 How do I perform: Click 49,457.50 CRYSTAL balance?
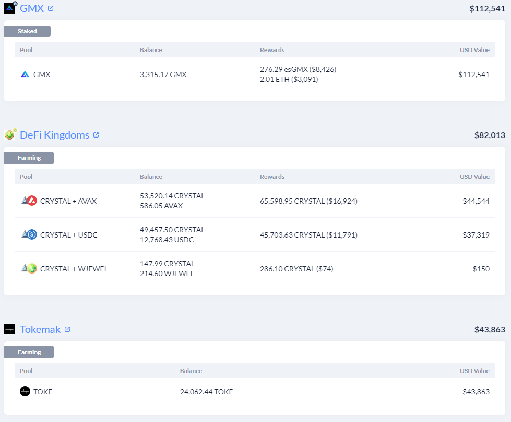coord(172,230)
